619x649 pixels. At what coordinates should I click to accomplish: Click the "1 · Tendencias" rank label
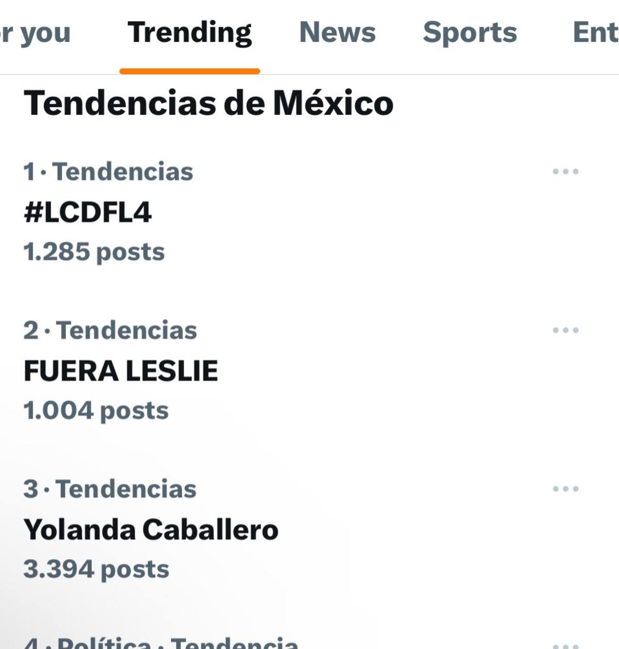(108, 172)
